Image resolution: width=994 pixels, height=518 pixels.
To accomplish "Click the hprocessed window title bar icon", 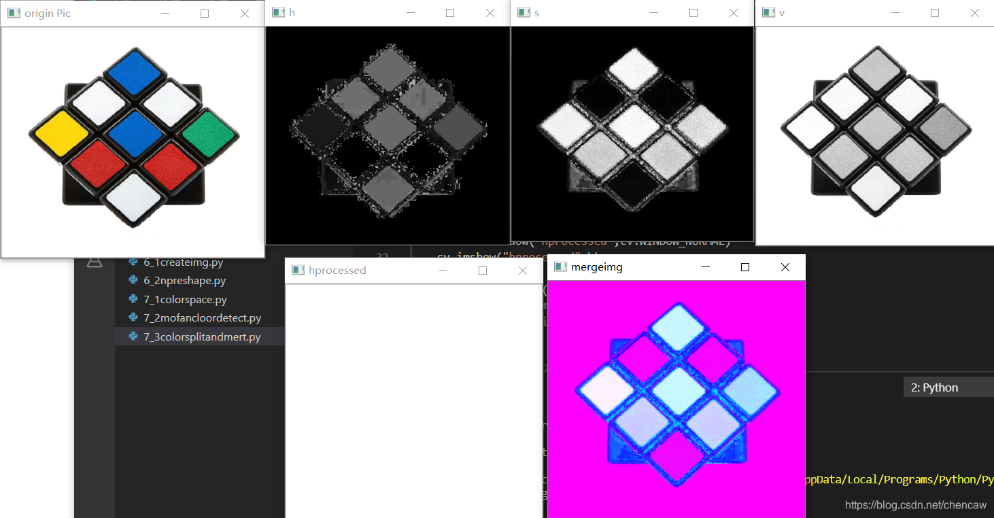I will point(298,270).
